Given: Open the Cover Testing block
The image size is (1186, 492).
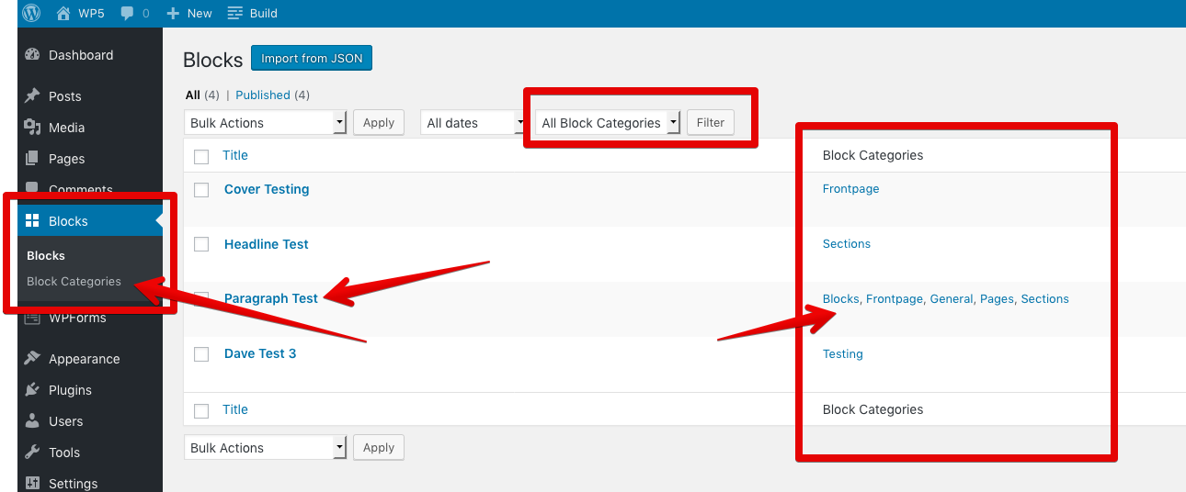Looking at the screenshot, I should click(267, 190).
